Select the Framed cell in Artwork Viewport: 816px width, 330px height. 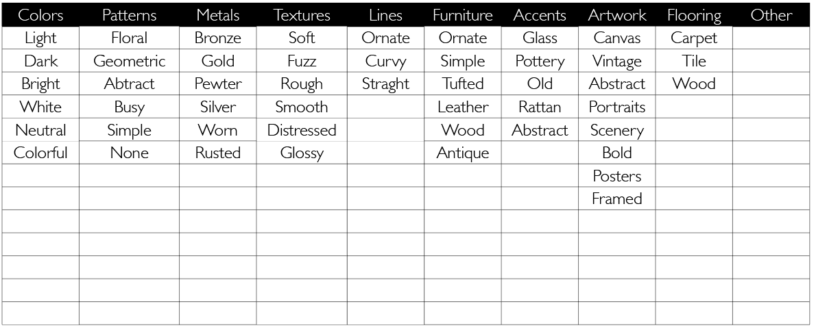click(x=616, y=199)
